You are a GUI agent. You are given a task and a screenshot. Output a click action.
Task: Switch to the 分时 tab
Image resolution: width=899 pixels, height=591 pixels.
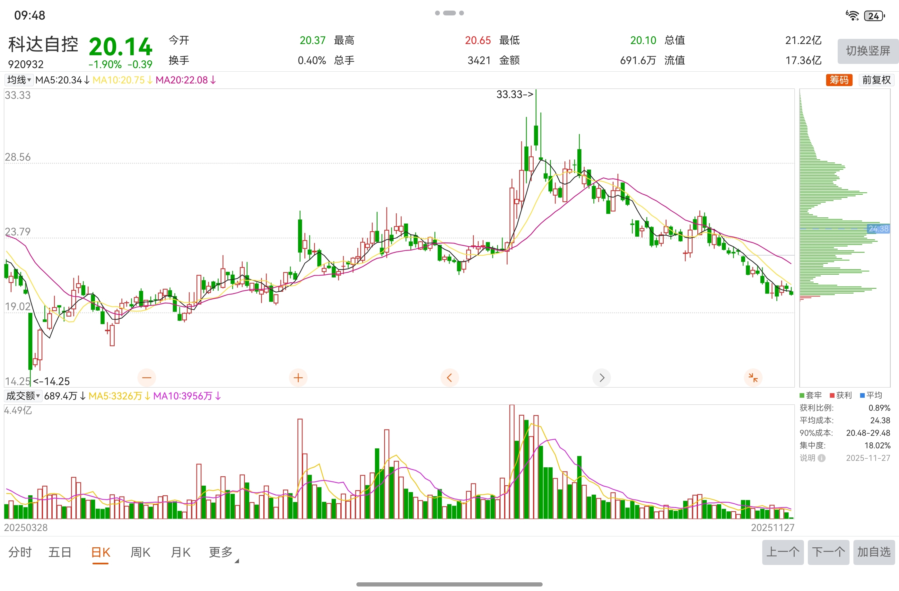[21, 552]
